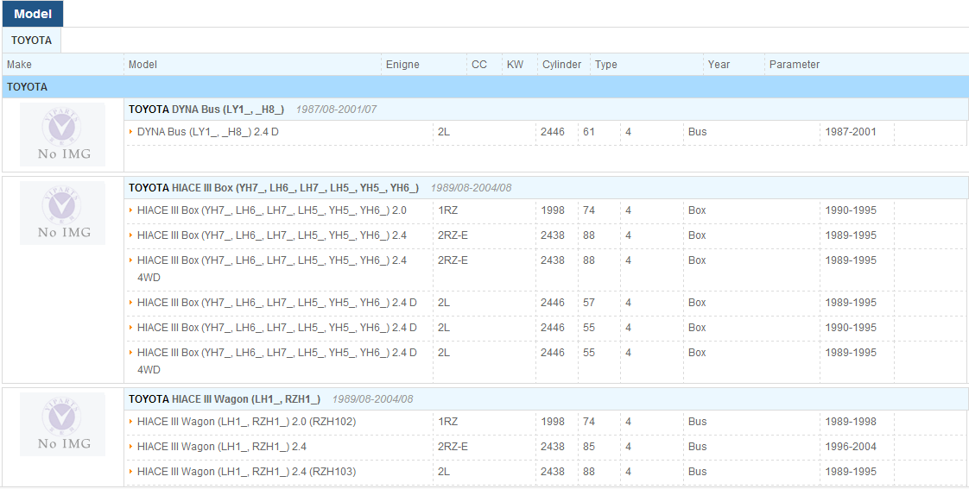The image size is (969, 489).
Task: Select the blue TOYOTA group row
Action: (x=484, y=87)
